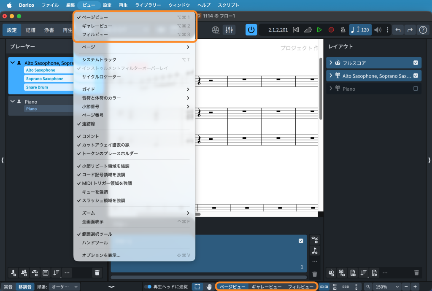Click the red record button
The width and height of the screenshot is (432, 291).
[331, 30]
